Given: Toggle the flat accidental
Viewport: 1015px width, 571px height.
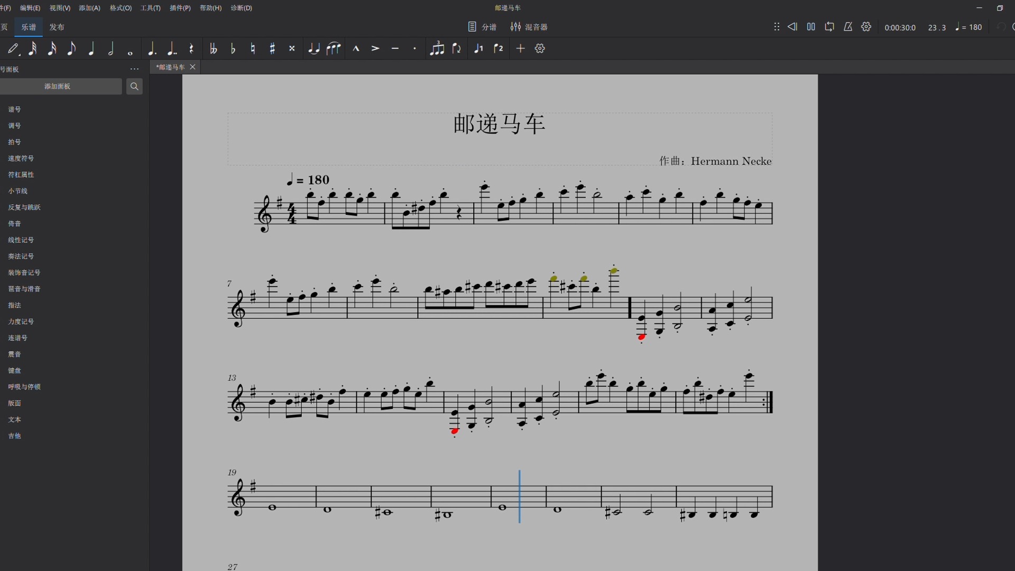Looking at the screenshot, I should [x=233, y=49].
